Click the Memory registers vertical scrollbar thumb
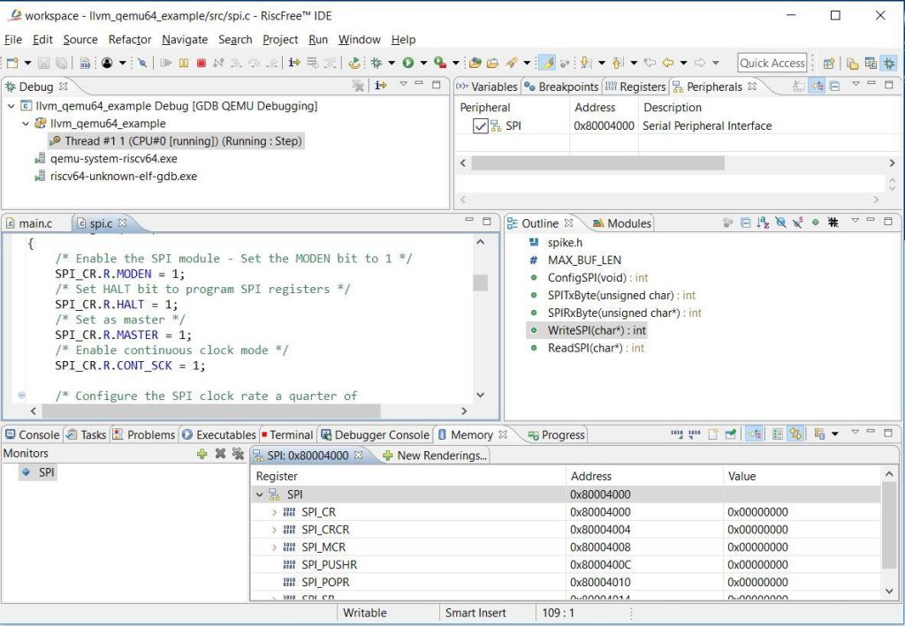Image resolution: width=905 pixels, height=626 pixels. click(x=889, y=524)
